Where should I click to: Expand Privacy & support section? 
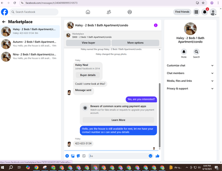click(190, 88)
